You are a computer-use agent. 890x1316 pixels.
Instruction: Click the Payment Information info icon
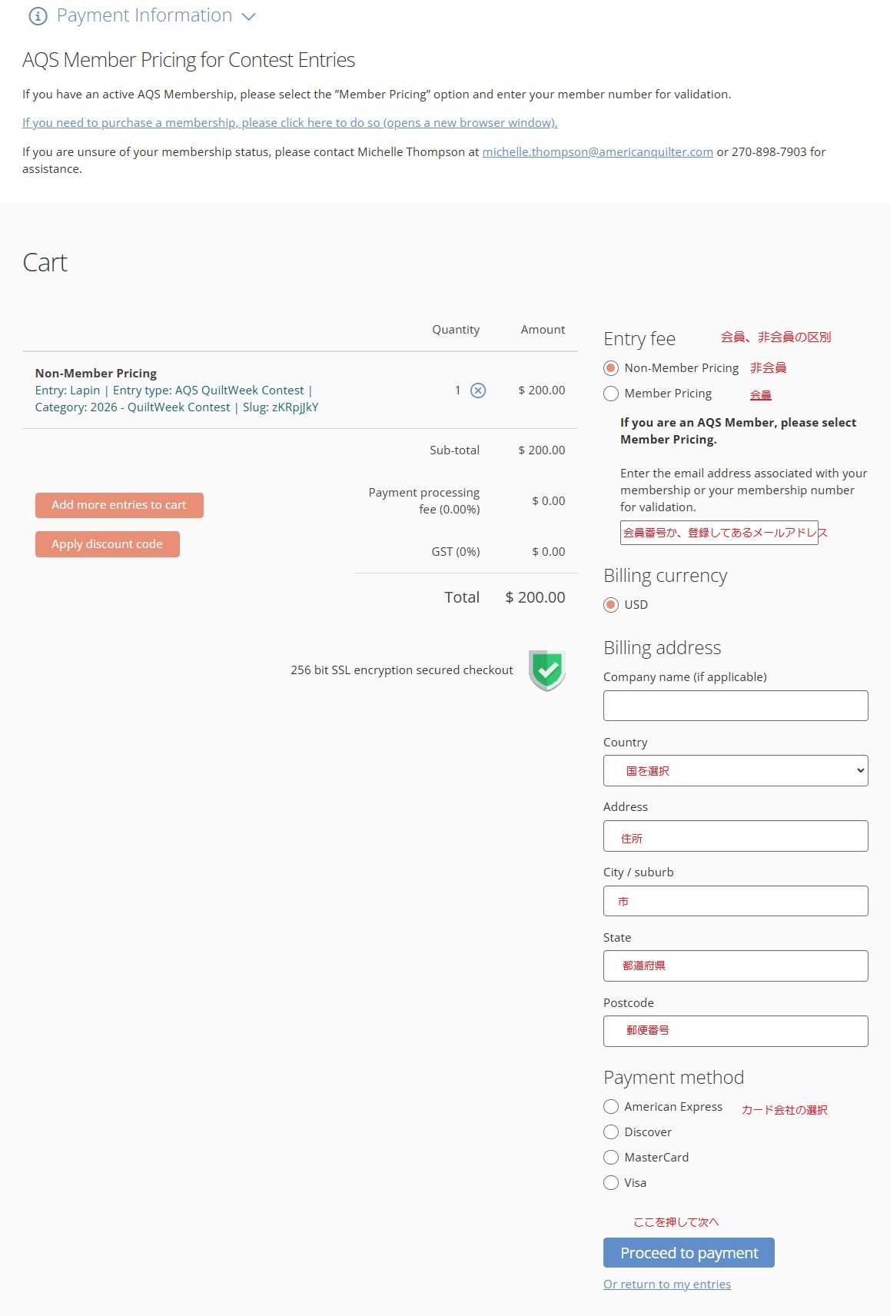[x=38, y=16]
